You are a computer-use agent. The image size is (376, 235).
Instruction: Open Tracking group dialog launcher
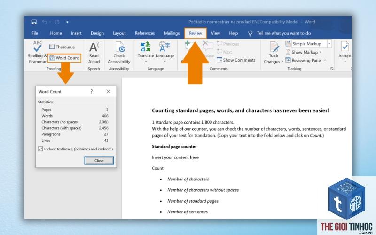(332, 69)
